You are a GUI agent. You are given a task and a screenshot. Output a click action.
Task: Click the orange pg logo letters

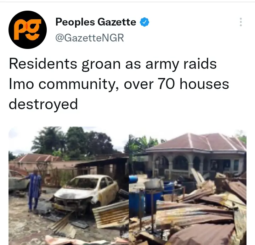tap(27, 30)
